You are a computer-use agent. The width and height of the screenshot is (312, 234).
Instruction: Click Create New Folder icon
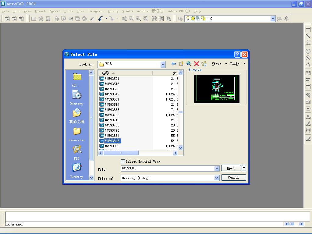[204, 64]
